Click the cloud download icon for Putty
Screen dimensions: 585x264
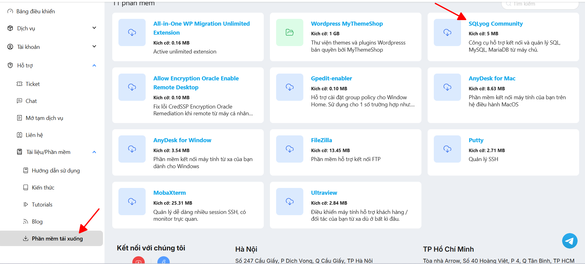[x=447, y=149]
